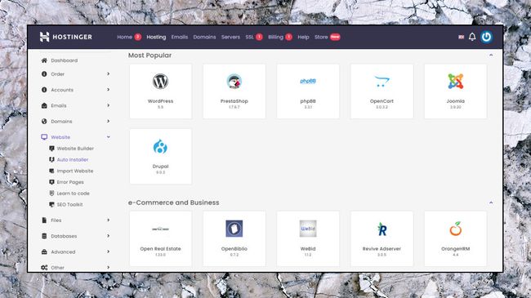Open the notifications bell
The width and height of the screenshot is (531, 298).
[x=472, y=37]
